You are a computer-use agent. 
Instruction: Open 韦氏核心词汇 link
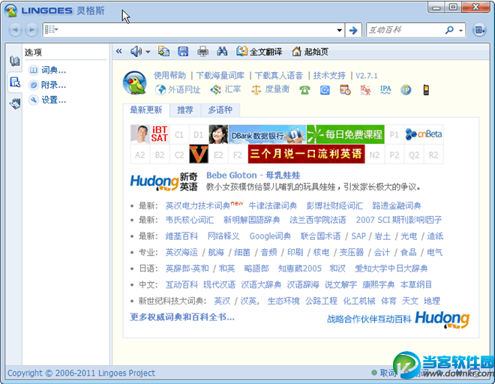[x=190, y=220]
